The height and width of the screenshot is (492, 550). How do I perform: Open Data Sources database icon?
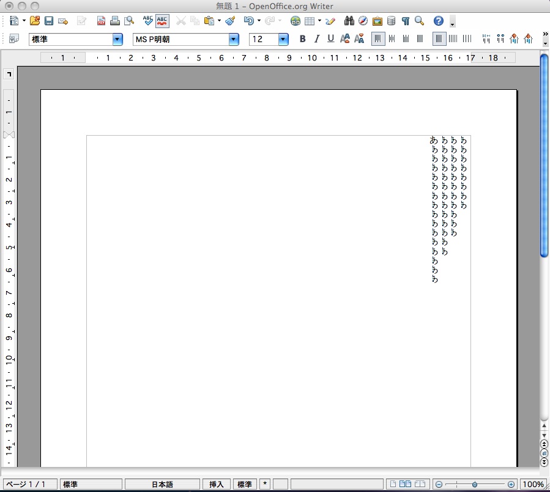[x=391, y=21]
